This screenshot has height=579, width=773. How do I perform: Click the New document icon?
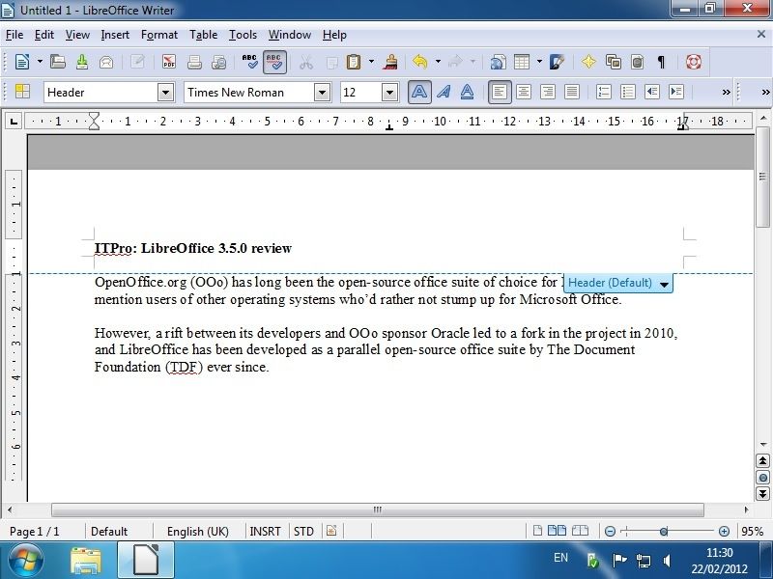22,62
